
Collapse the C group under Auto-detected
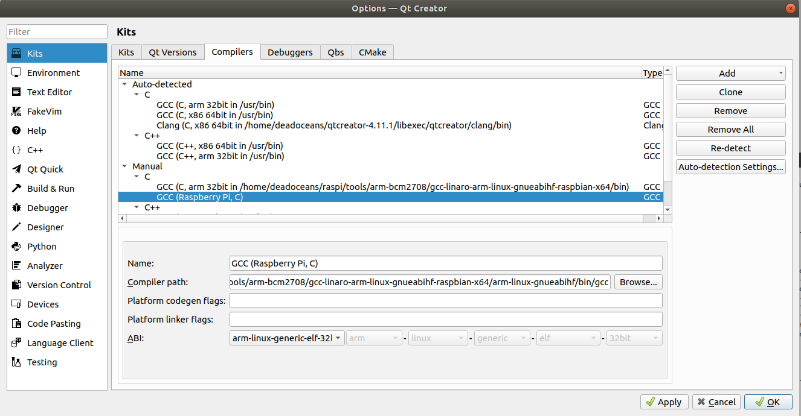[137, 95]
